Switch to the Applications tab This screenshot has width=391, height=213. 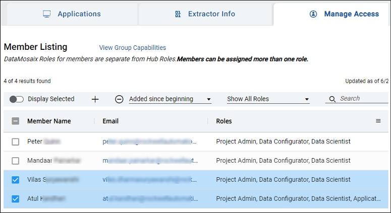[x=71, y=14]
